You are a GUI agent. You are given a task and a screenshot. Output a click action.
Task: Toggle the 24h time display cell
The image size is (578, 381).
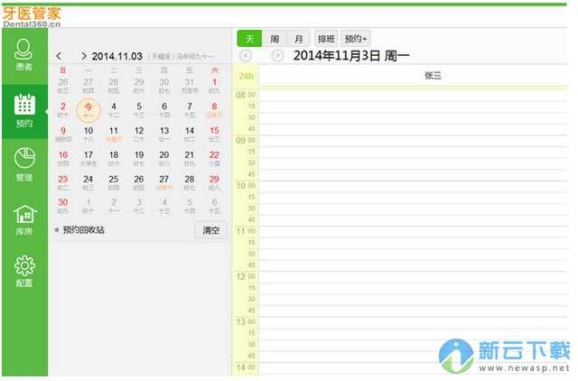[246, 76]
